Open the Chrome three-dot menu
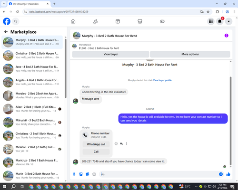The width and height of the screenshot is (238, 190). pos(234,12)
